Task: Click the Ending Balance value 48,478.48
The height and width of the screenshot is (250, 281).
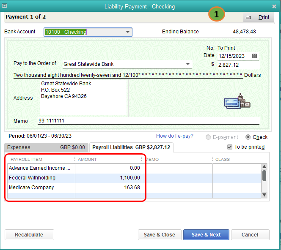Action: tap(244, 32)
